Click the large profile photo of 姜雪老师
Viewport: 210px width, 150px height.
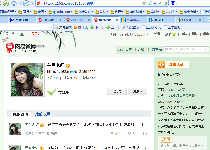27,79
